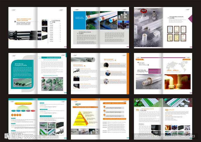Screen dimensions: 201x142
Task: Click the green logo above the pyramid
Action: tap(78, 104)
